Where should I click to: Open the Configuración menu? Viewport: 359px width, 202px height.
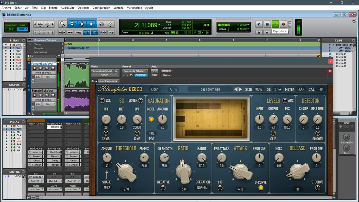pyautogui.click(x=101, y=7)
